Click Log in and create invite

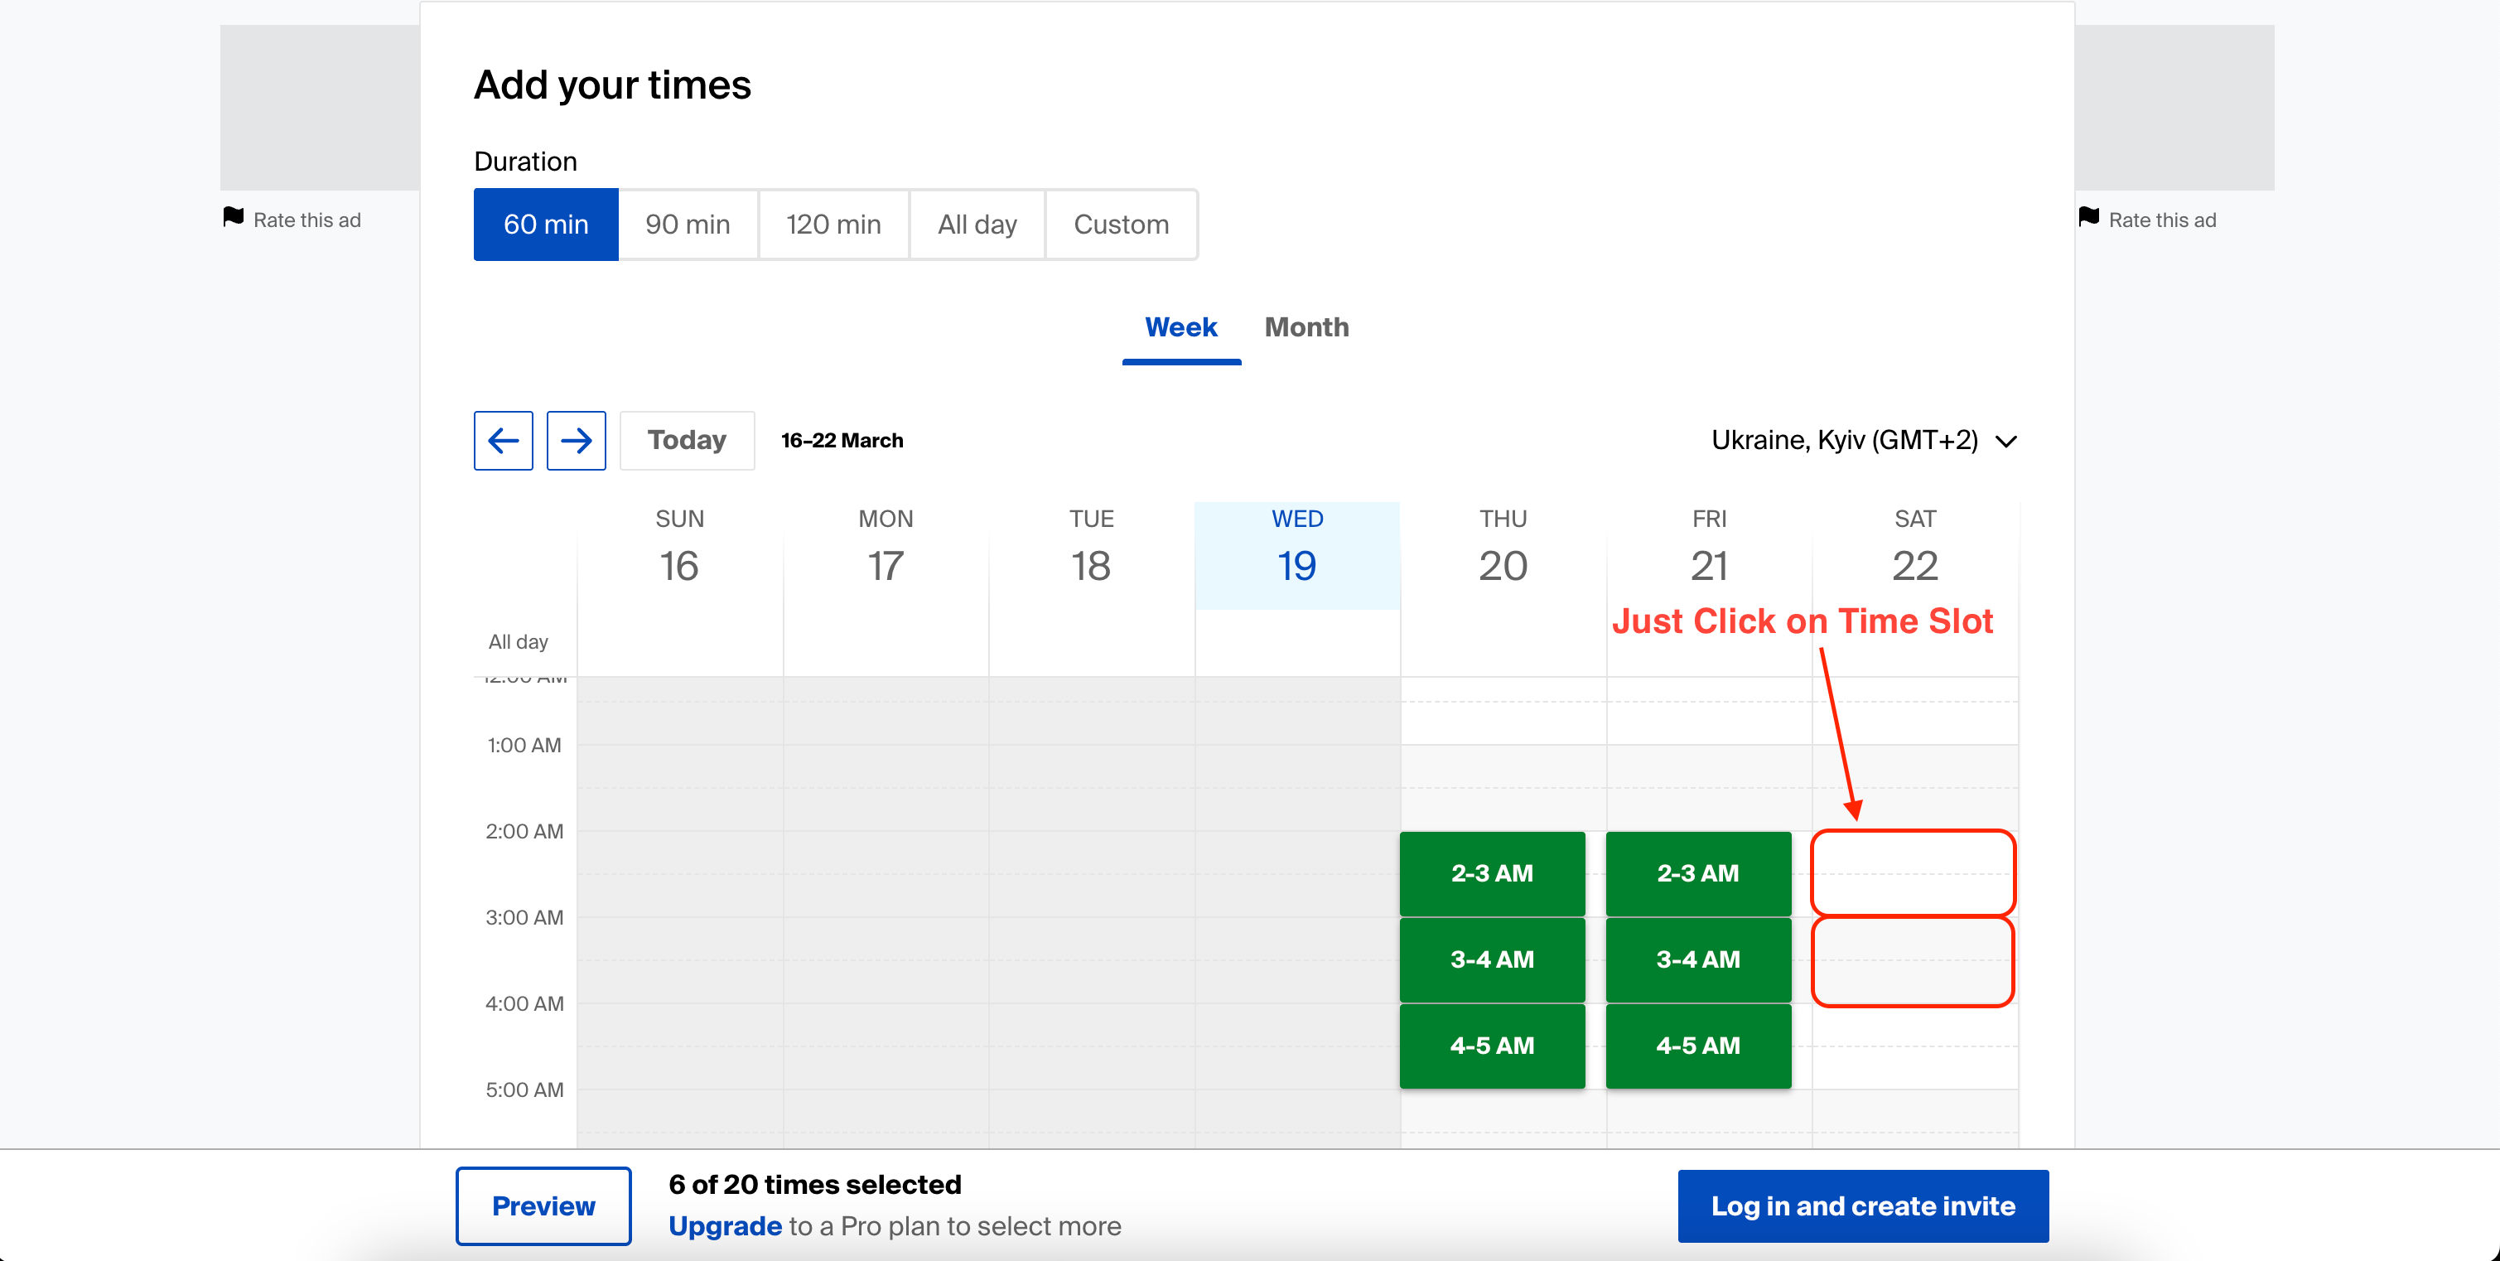1862,1205
